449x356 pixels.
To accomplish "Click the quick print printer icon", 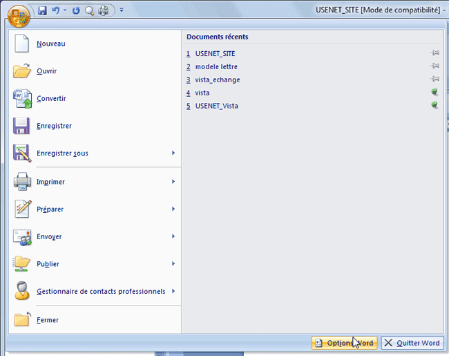I will [103, 10].
